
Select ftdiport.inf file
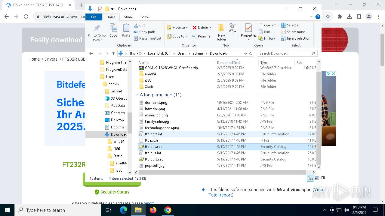click(227, 134)
